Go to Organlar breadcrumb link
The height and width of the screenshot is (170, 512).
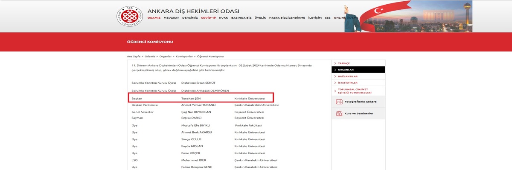pyautogui.click(x=166, y=57)
